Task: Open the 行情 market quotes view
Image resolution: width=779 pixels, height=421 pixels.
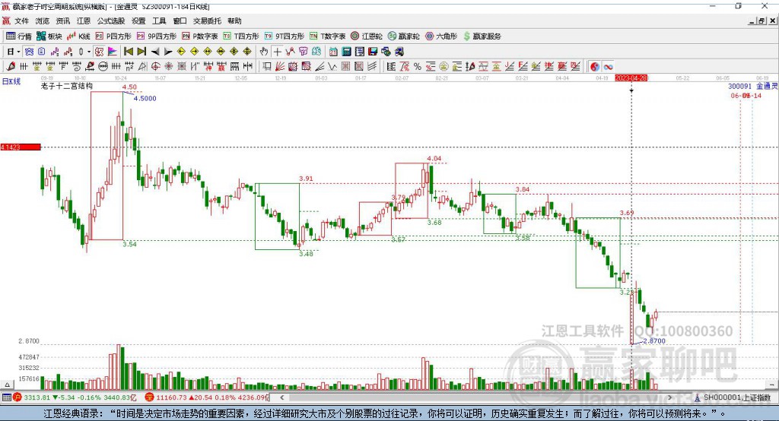Action: [x=18, y=36]
